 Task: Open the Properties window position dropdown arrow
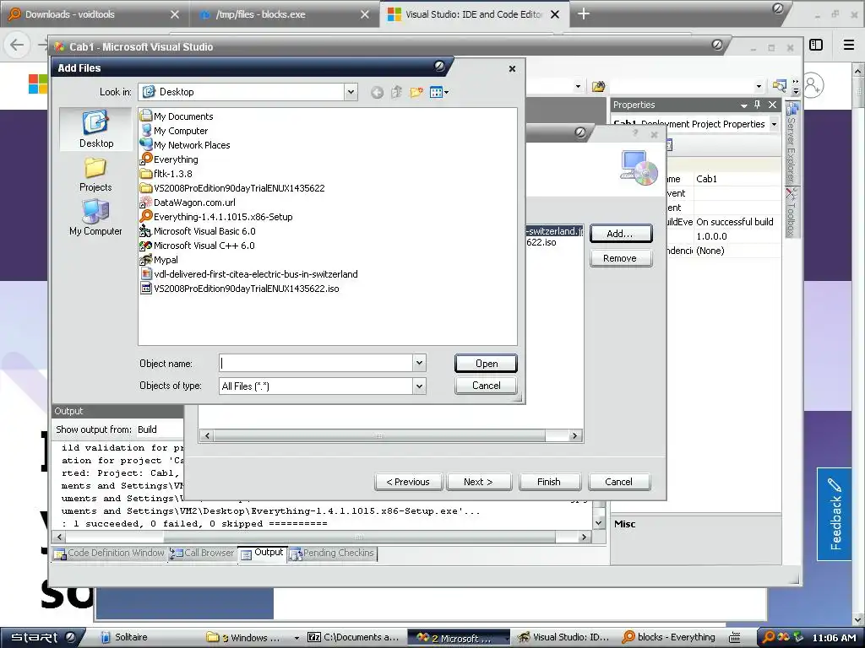(743, 105)
